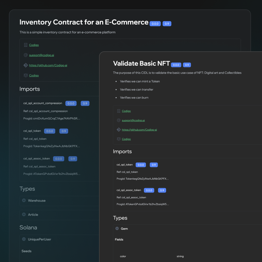Expand the Warehouse type
Screen dimensions: 262x262
pyautogui.click(x=24, y=200)
